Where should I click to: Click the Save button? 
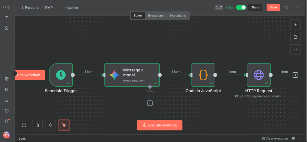click(x=273, y=7)
